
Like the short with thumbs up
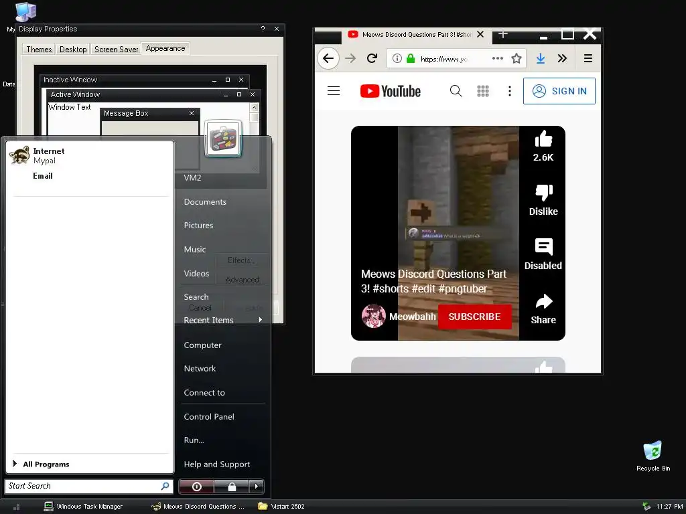click(x=543, y=139)
